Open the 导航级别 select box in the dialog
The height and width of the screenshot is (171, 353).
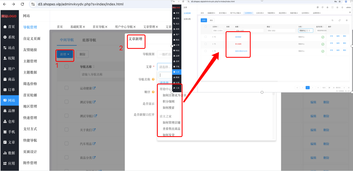tap(165, 54)
